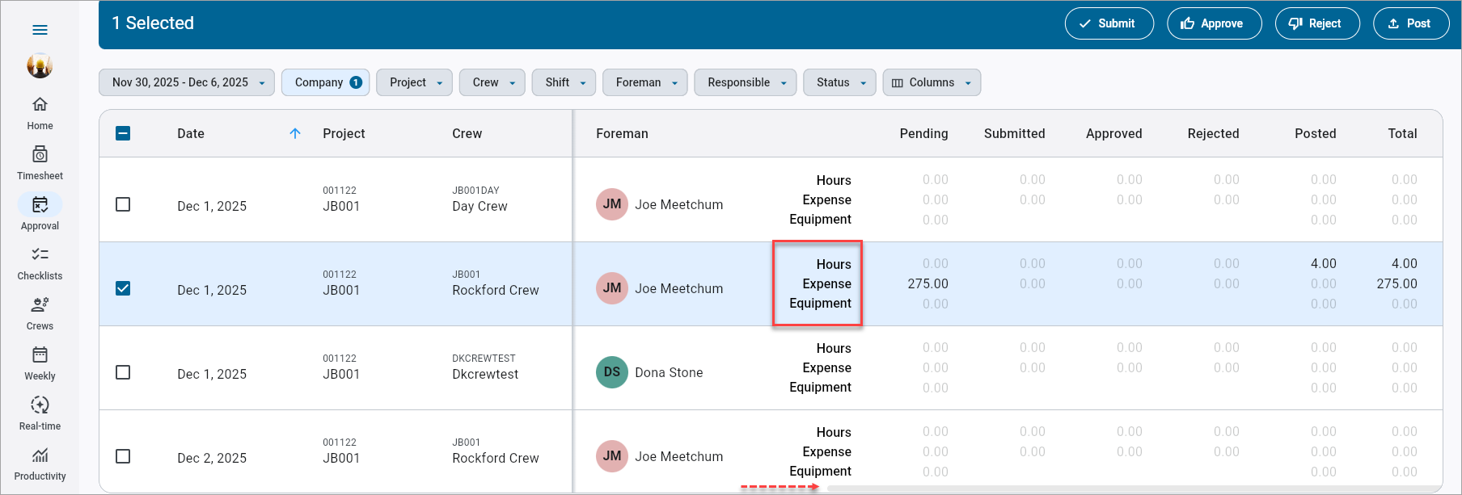Uncheck the selected Rockford Crew Dec 1 row
Viewport: 1462px width, 495px height.
coord(123,288)
